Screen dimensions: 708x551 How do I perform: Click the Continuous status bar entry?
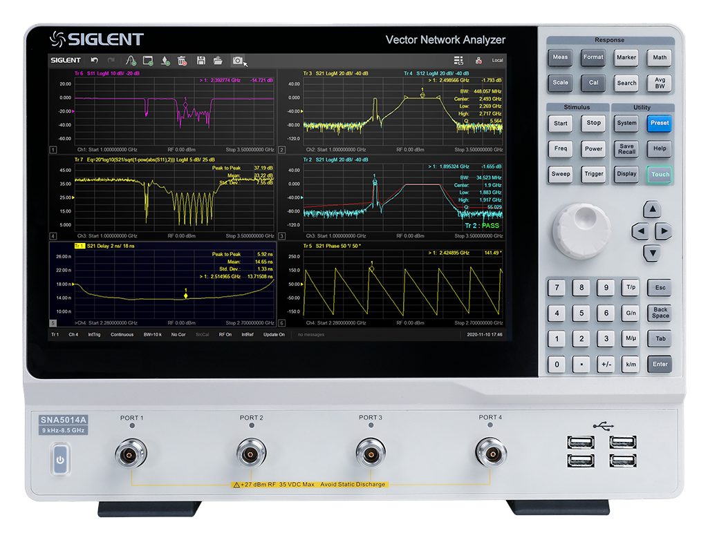[x=122, y=335]
